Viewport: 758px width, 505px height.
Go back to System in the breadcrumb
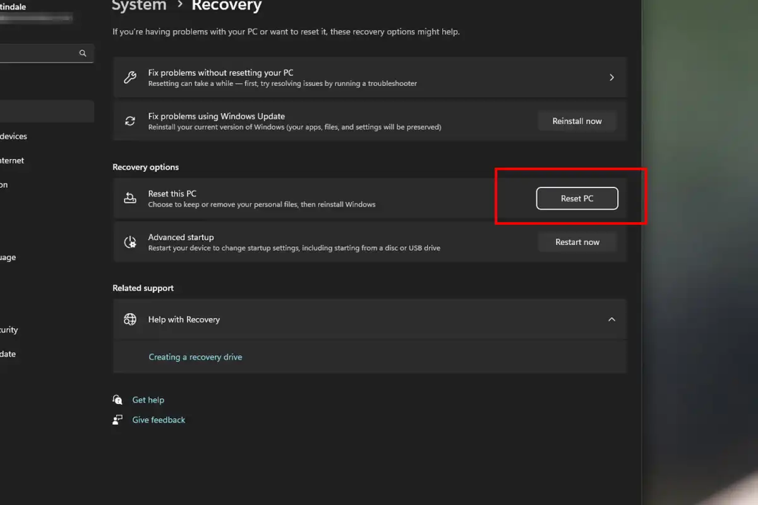click(x=139, y=6)
